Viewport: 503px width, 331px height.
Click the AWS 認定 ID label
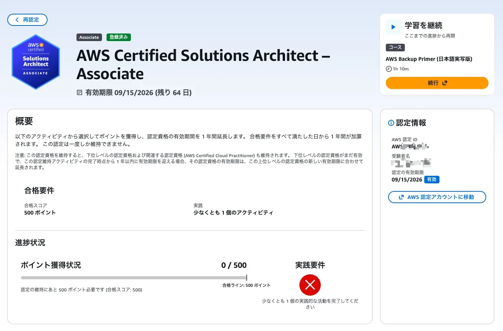[404, 140]
